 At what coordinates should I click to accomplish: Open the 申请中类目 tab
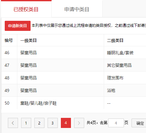[x=77, y=9]
